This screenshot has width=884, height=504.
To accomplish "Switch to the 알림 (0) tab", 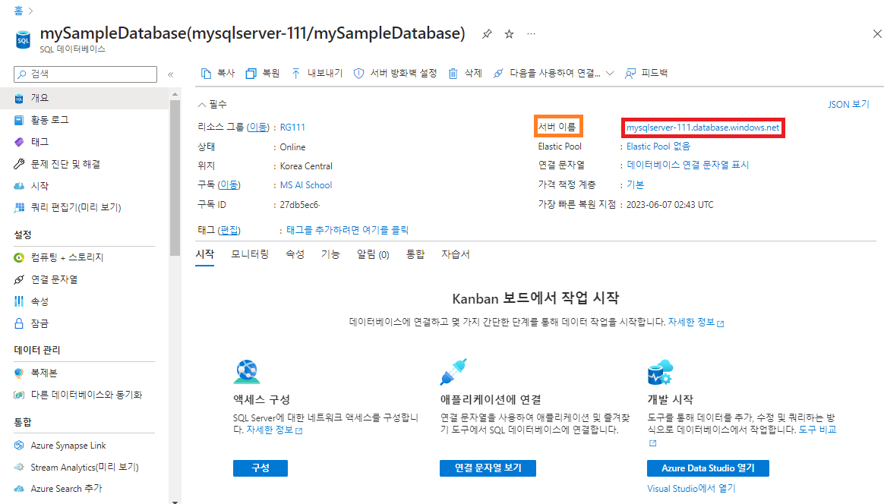I will (373, 254).
